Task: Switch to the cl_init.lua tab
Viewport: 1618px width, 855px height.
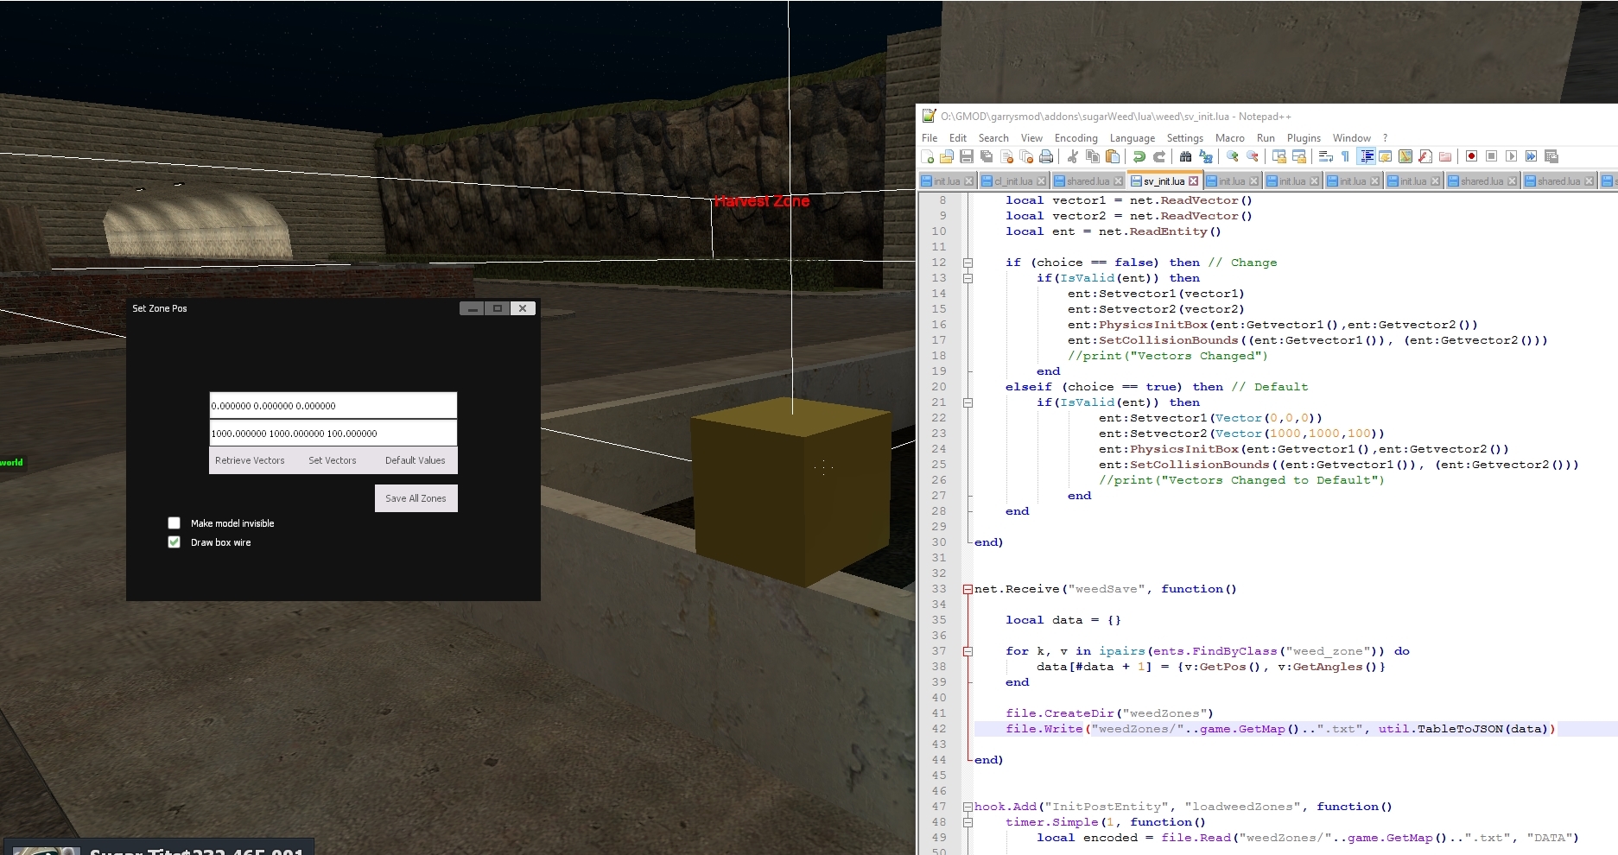Action: [1014, 181]
